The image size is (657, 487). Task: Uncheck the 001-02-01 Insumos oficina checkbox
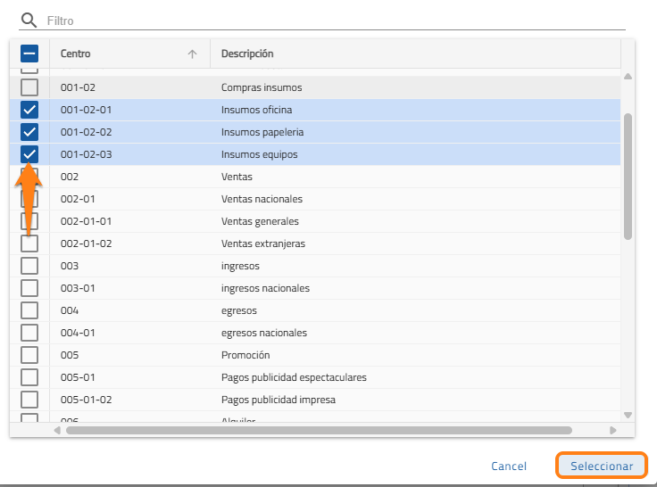pyautogui.click(x=29, y=110)
